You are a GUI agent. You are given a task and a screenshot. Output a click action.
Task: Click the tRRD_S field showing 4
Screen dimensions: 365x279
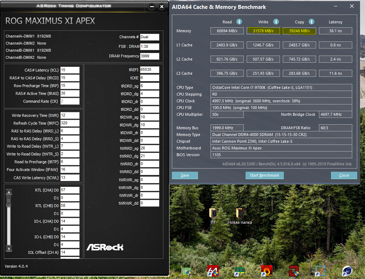(x=70, y=138)
